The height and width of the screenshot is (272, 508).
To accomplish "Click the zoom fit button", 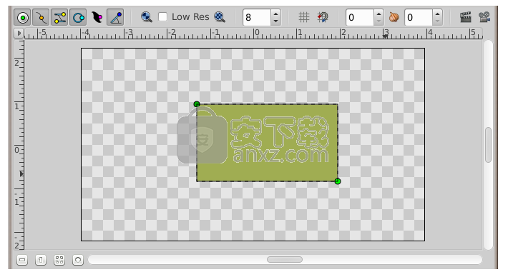I will click(59, 260).
